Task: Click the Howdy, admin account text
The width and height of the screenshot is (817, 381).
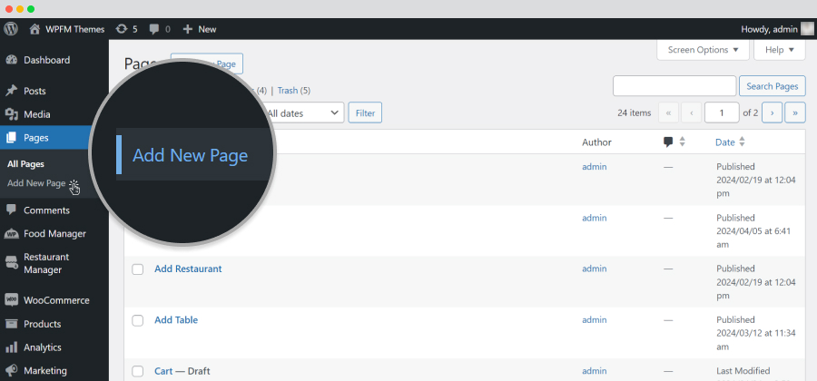Action: click(769, 29)
